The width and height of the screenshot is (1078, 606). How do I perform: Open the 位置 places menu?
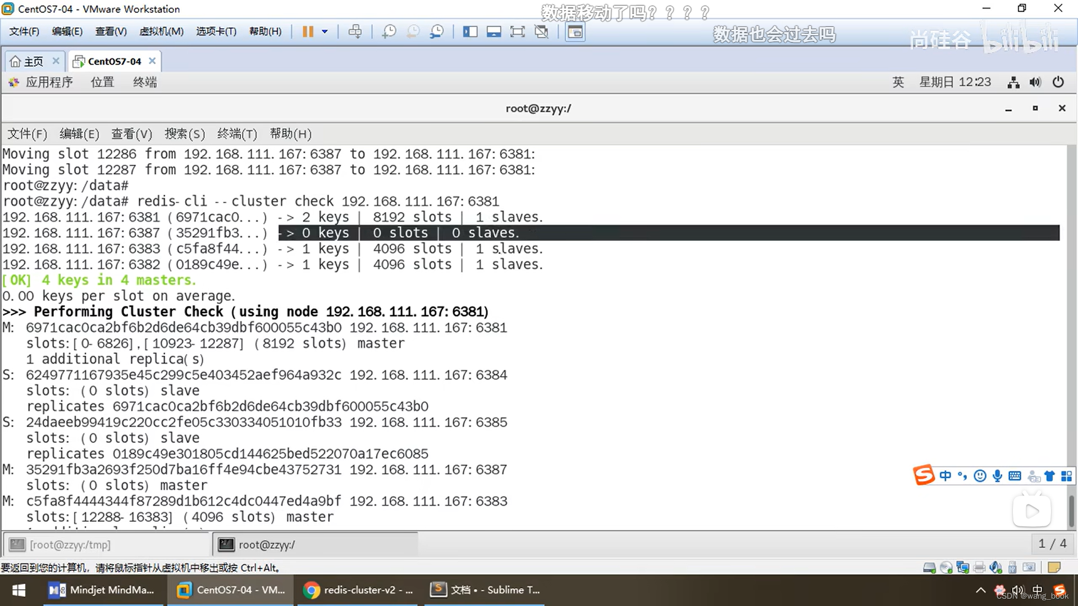102,82
